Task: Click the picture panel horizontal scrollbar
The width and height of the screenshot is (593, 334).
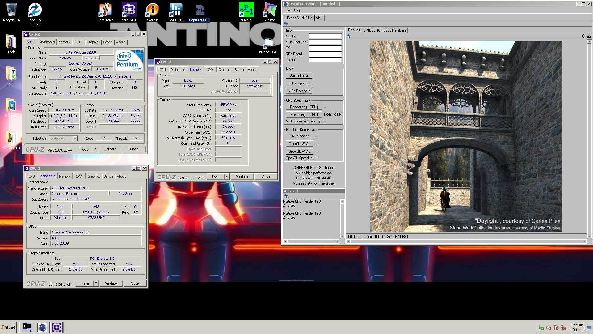Action: (466, 242)
